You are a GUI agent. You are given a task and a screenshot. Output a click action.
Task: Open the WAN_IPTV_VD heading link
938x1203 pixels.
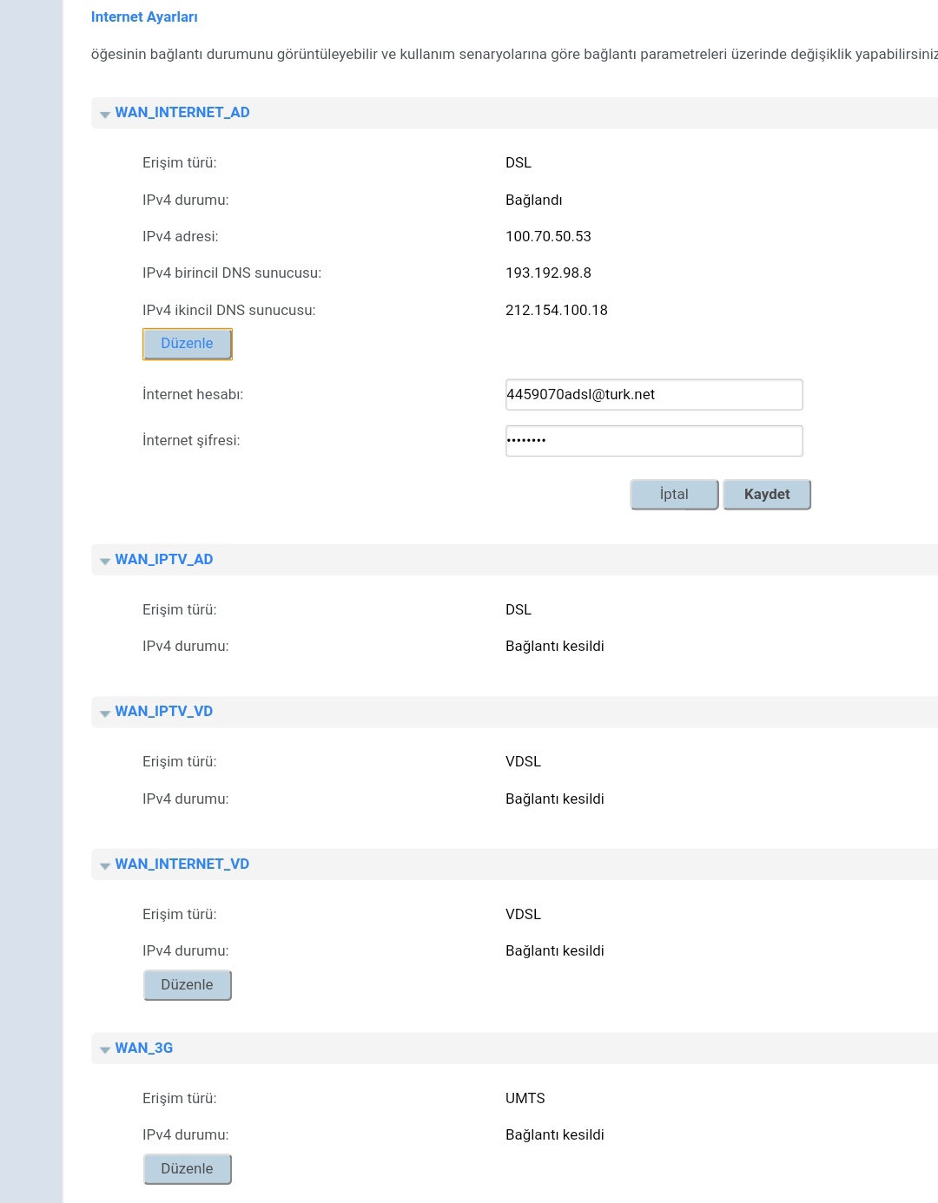pos(164,711)
